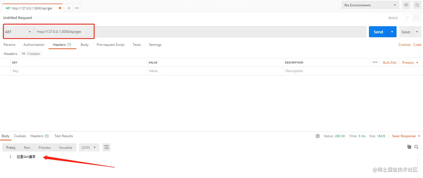Click the environment quick look eye icon
The width and height of the screenshot is (423, 178).
pyautogui.click(x=406, y=5)
